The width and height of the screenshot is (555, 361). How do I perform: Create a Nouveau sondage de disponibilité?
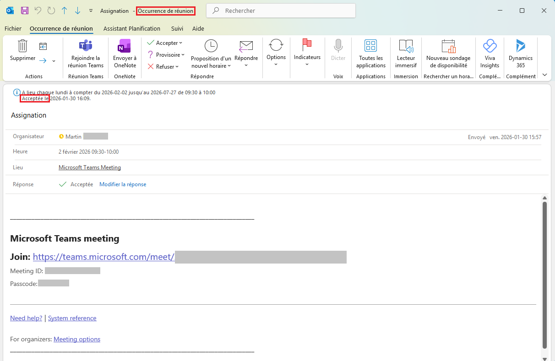click(448, 54)
